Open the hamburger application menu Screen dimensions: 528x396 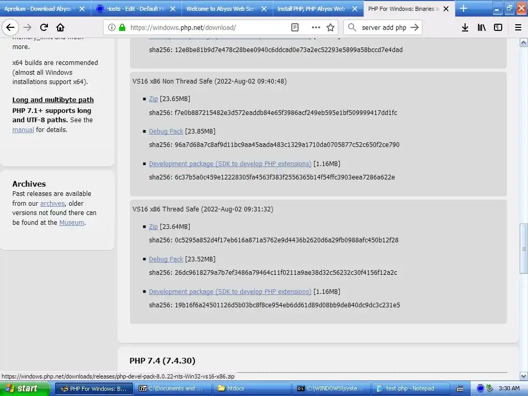[518, 28]
